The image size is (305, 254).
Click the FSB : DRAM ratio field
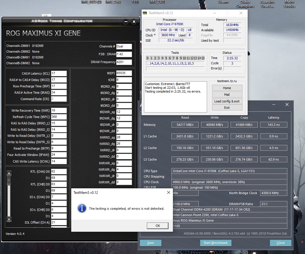pyautogui.click(x=124, y=54)
